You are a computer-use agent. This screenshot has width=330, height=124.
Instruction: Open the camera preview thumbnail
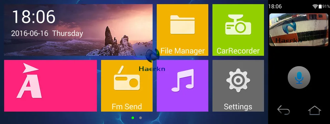pos(299,30)
